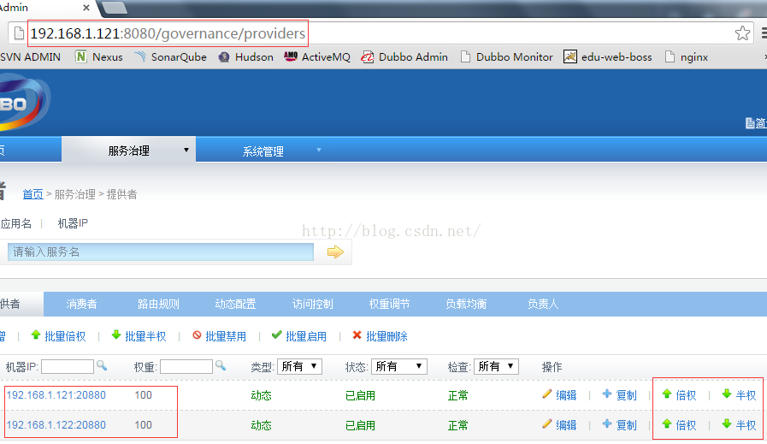Halve weight for 192.168.1.121:20880 provider

coord(739,395)
